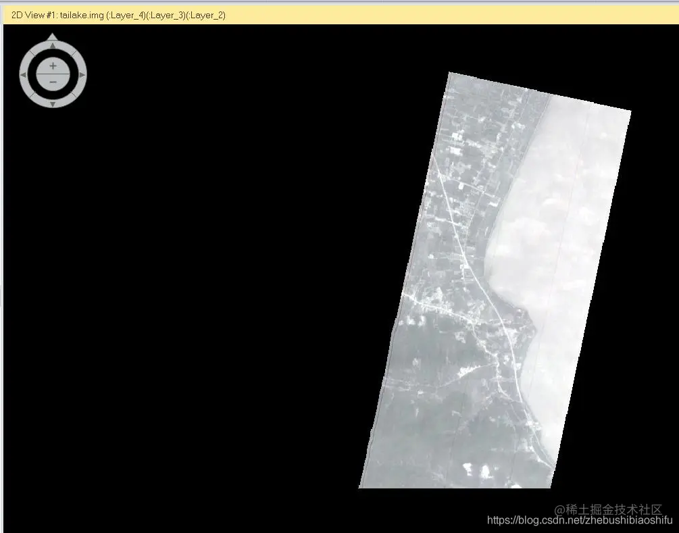
Task: Pan the view right with the right arrow
Action: point(82,75)
